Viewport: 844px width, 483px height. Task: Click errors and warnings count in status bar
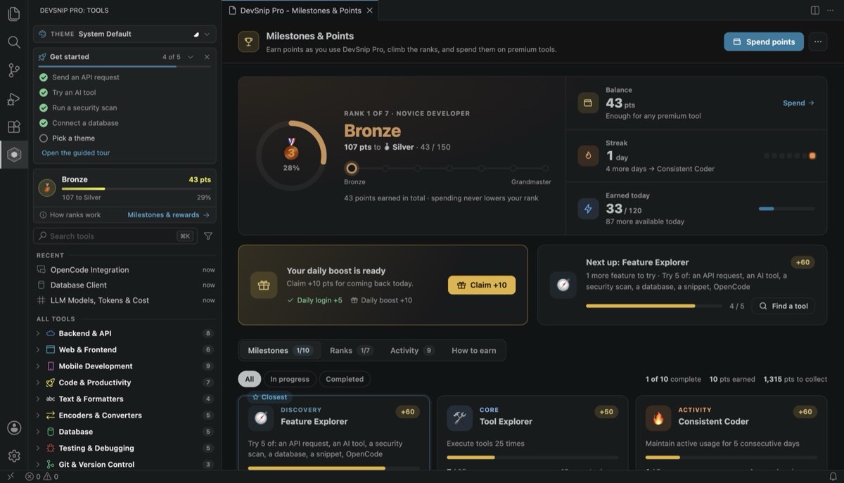41,476
